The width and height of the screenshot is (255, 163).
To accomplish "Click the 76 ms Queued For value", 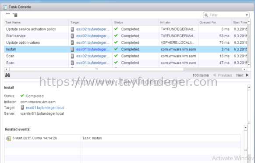I will [x=224, y=43].
